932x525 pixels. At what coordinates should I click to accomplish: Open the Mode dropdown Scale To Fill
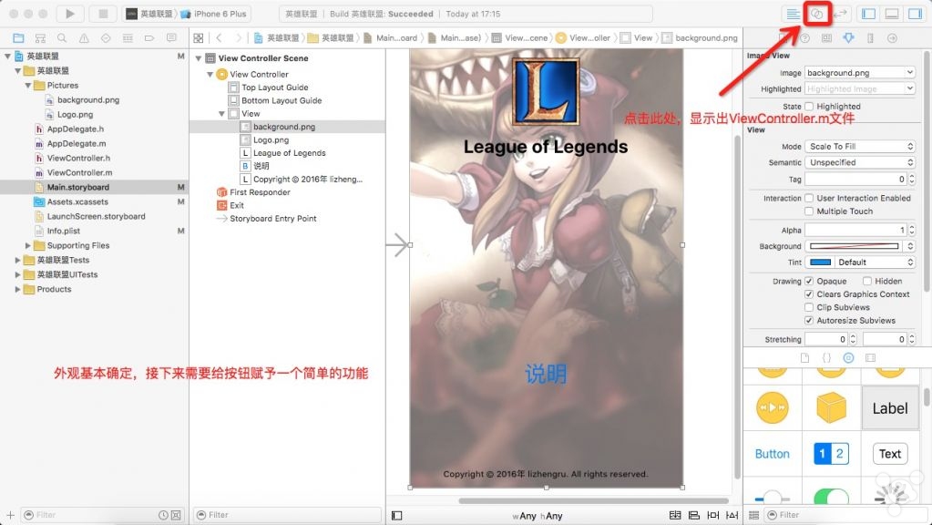click(x=859, y=147)
